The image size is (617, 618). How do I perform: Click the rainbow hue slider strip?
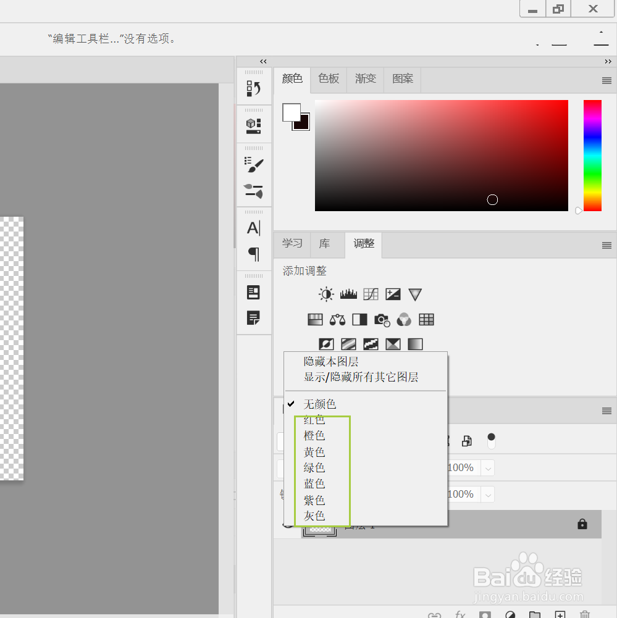(592, 156)
